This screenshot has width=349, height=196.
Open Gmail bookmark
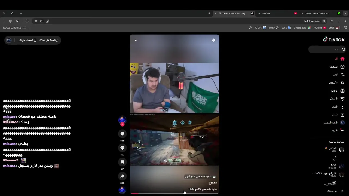pyautogui.click(x=333, y=28)
